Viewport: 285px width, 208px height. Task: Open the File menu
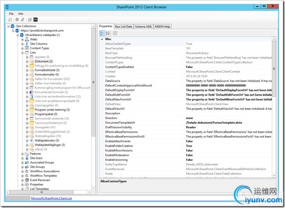(x=11, y=13)
